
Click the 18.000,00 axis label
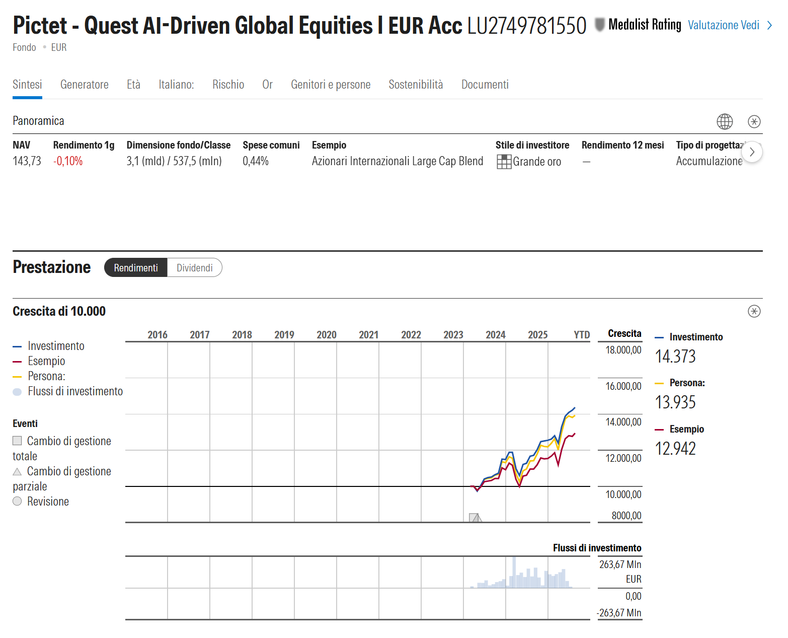(623, 350)
